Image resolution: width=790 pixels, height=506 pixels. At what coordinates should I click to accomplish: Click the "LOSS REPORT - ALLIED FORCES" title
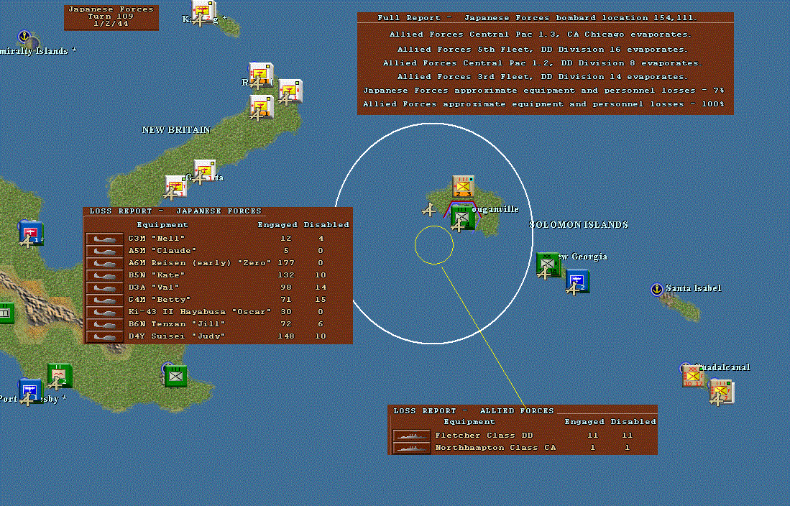tap(474, 410)
